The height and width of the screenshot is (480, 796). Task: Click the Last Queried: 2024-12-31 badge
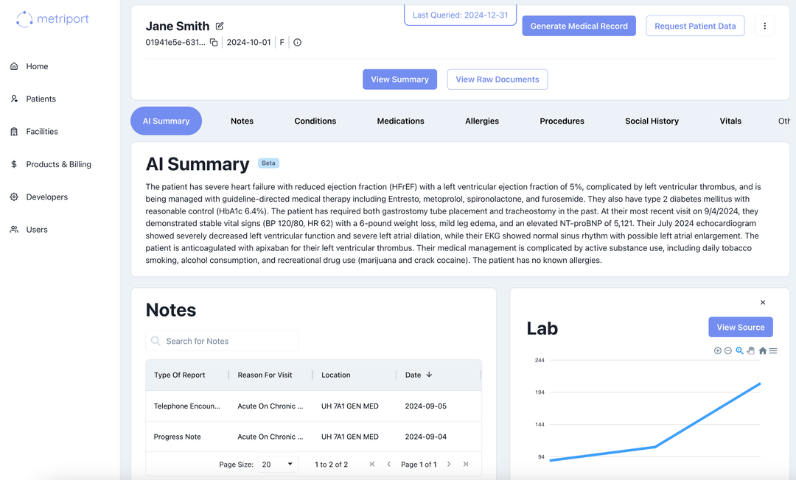coord(460,15)
